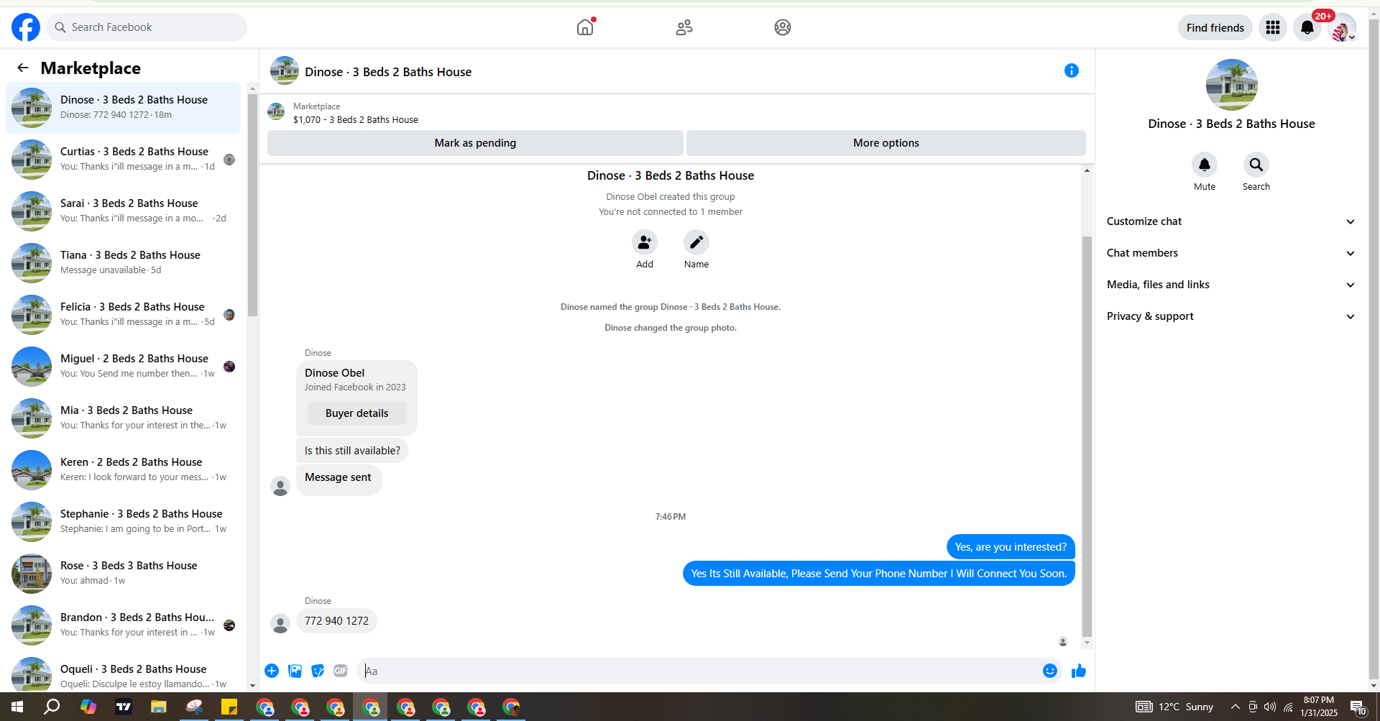The width and height of the screenshot is (1380, 721).
Task: Open the Felicia conversation
Action: (124, 315)
